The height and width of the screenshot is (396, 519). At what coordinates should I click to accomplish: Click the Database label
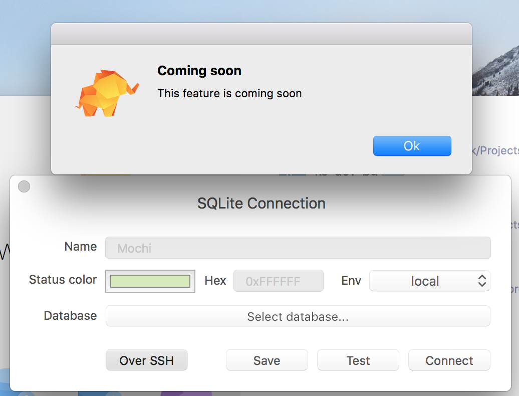[70, 316]
